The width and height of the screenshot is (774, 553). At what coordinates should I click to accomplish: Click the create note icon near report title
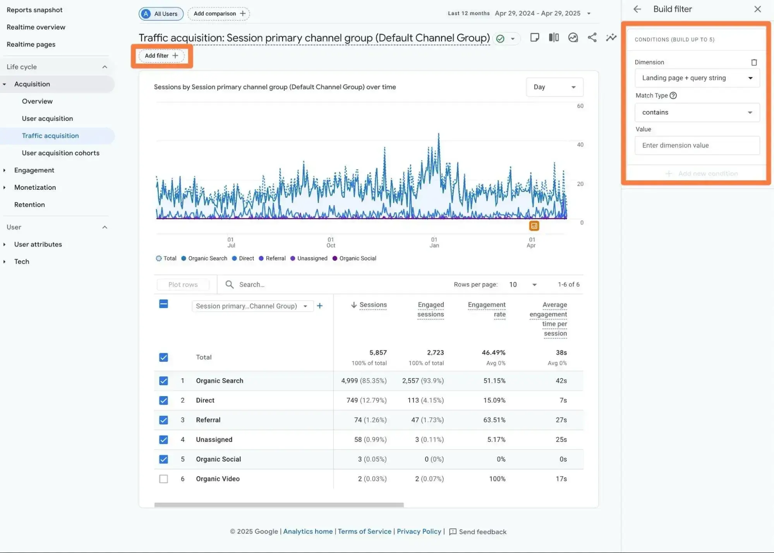535,38
